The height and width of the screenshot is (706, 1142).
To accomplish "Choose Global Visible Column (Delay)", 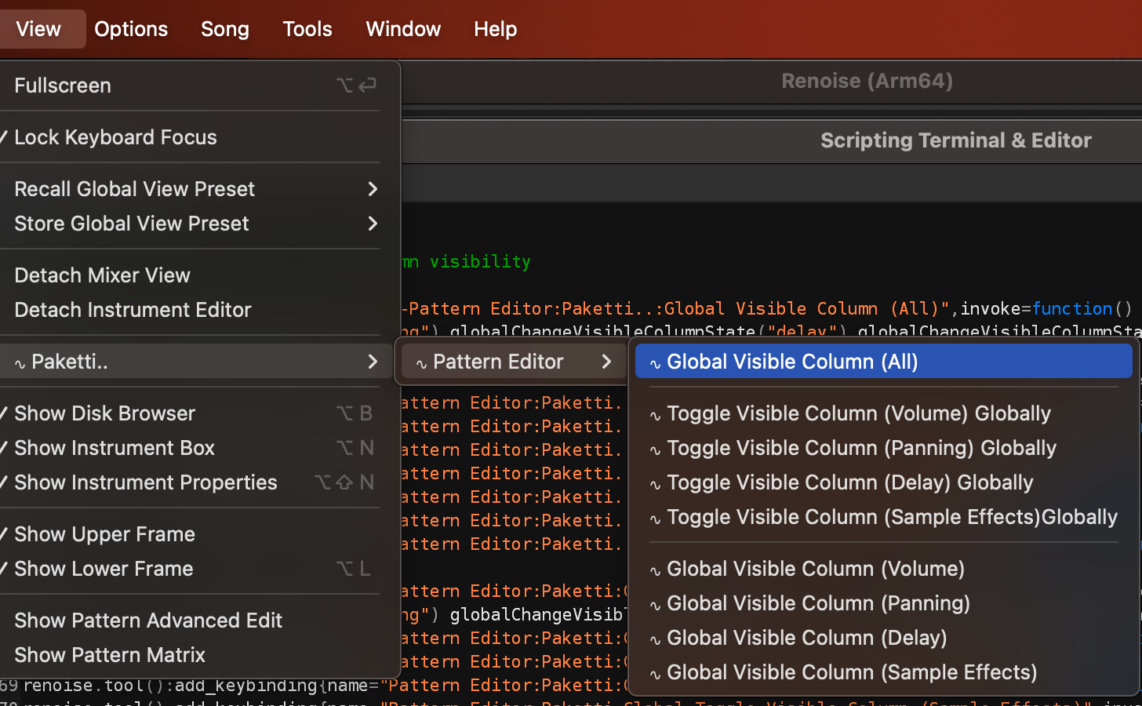I will coord(806,638).
